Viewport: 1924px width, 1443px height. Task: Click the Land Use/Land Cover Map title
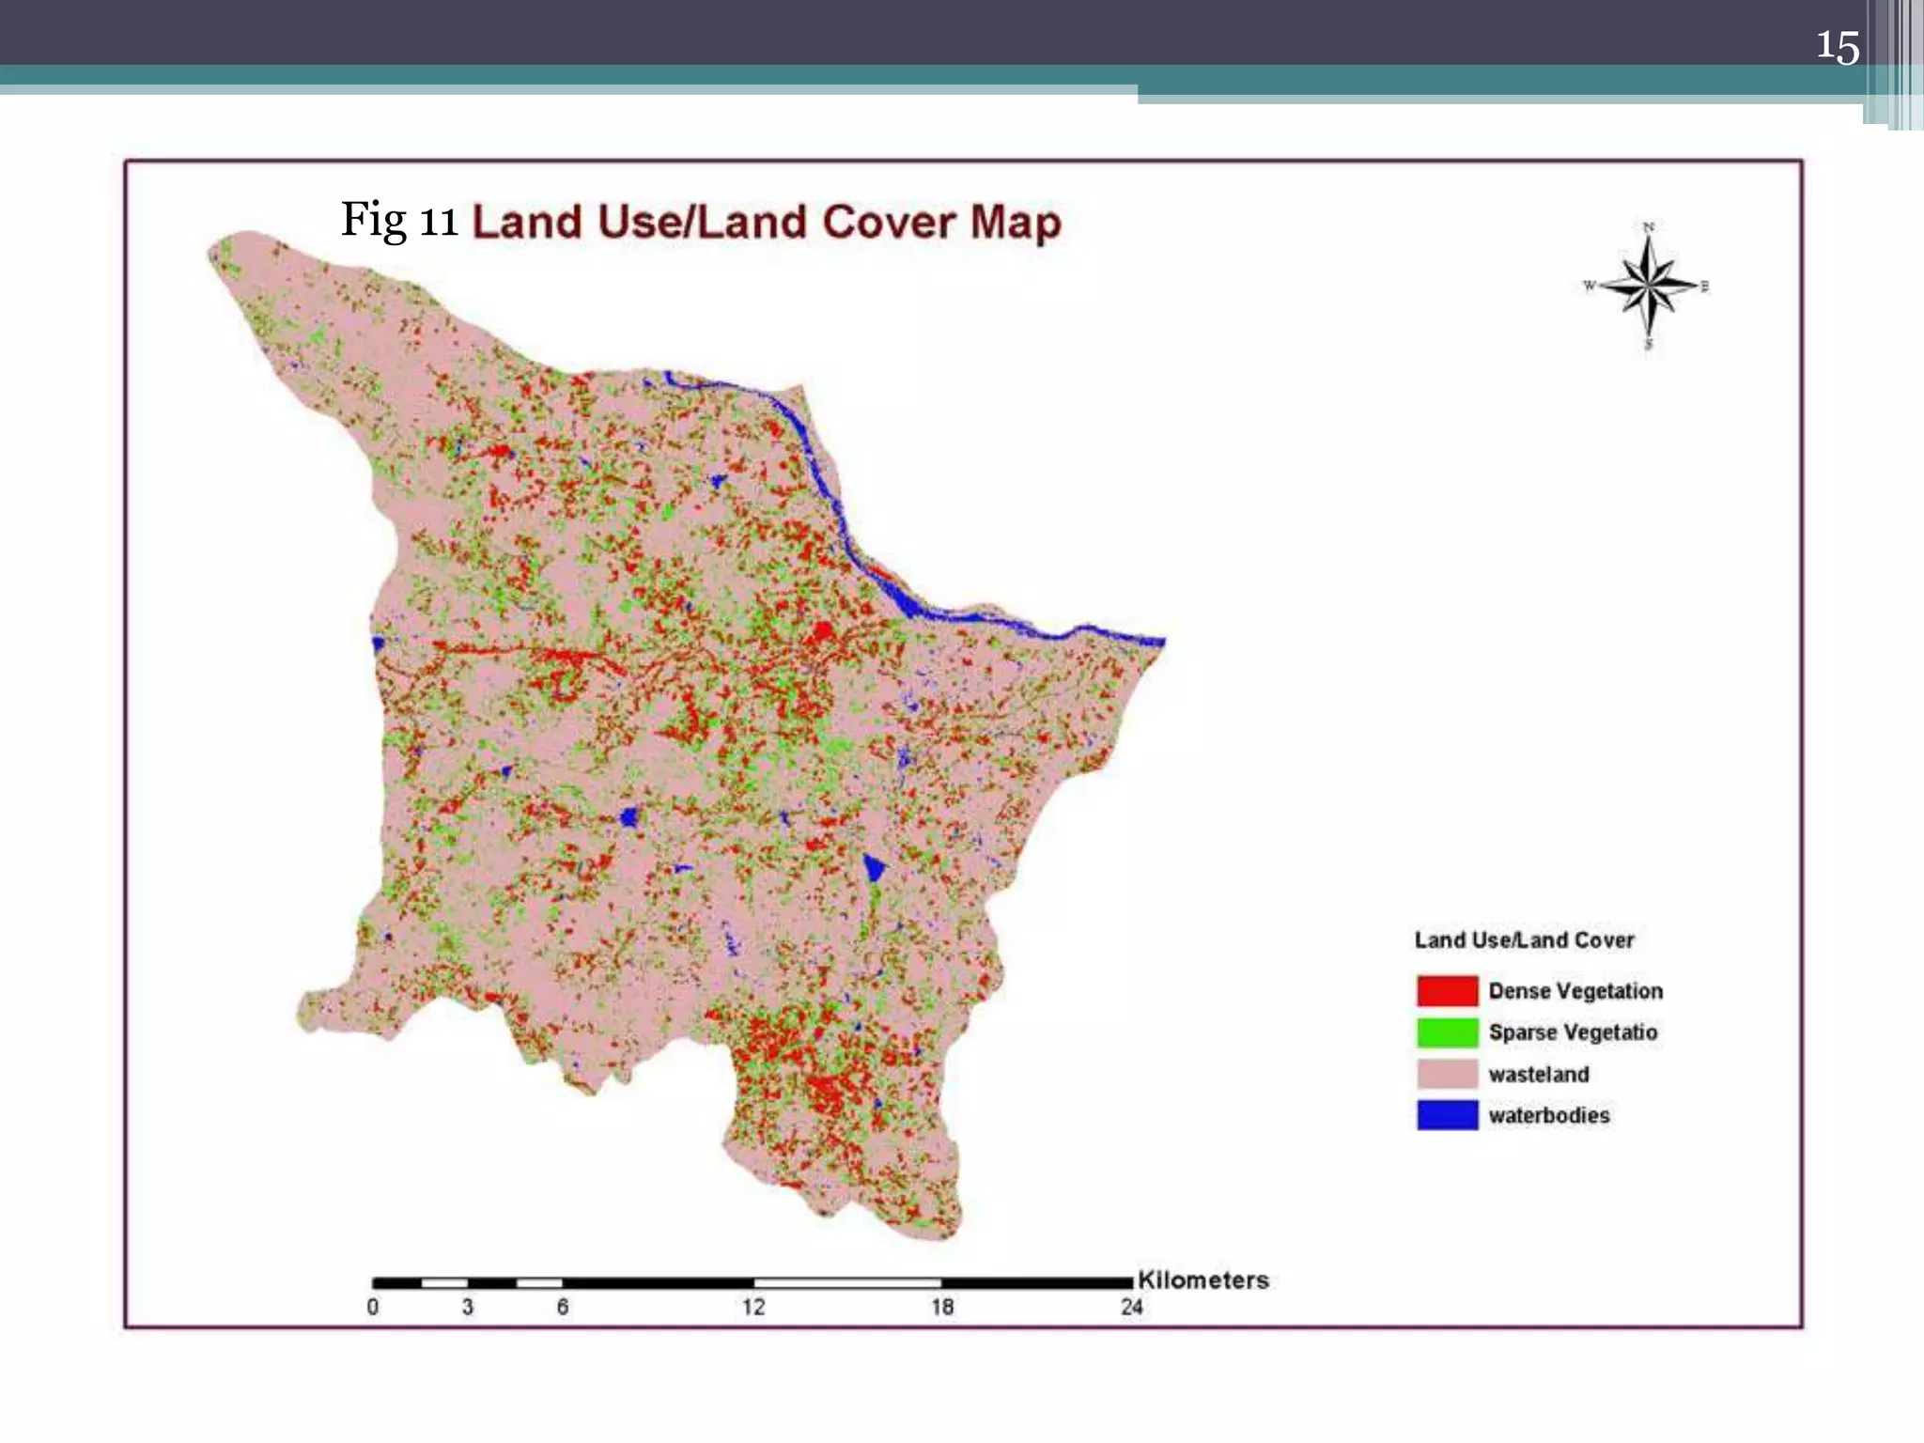[x=766, y=223]
